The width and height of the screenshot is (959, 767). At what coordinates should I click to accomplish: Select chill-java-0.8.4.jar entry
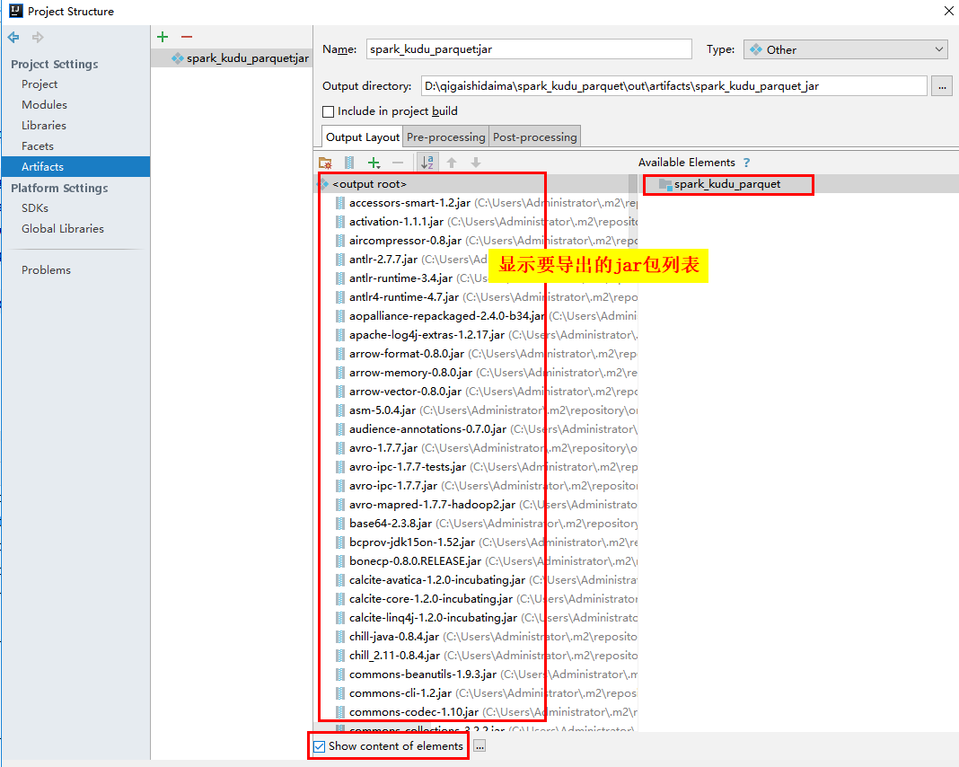(x=394, y=637)
